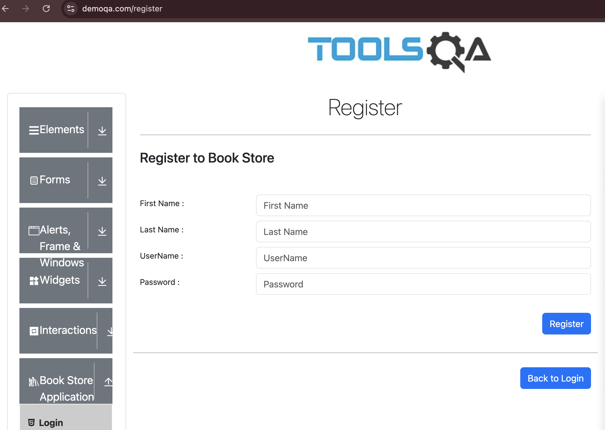This screenshot has height=430, width=605.
Task: Click the blue Register button
Action: tap(566, 324)
